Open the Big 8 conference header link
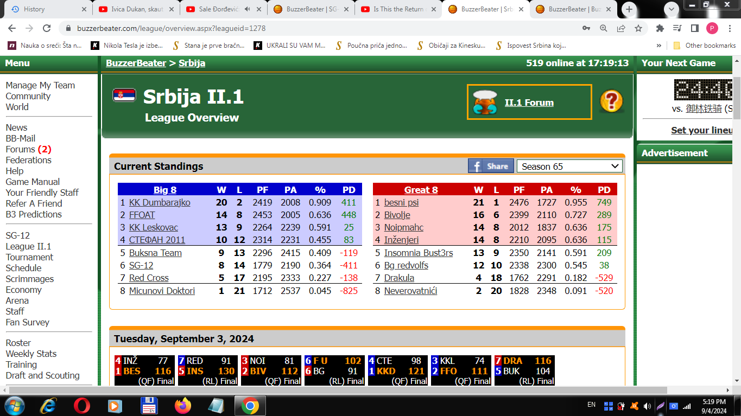The height and width of the screenshot is (416, 741). [x=165, y=190]
